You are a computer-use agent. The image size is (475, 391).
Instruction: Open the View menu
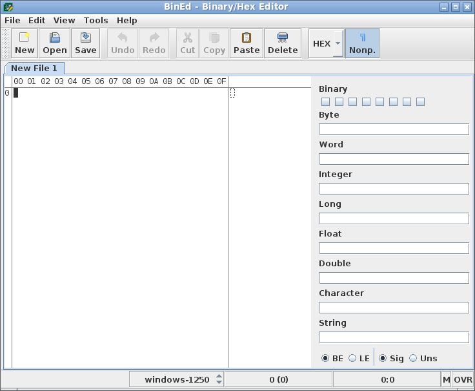click(x=64, y=20)
